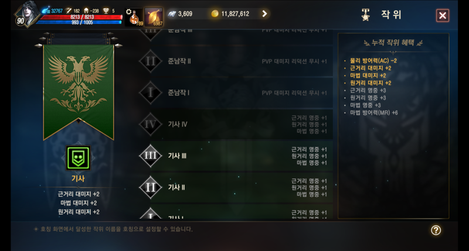The width and height of the screenshot is (469, 251).
Task: Choose the 기사 III rank entry
Action: point(236,156)
